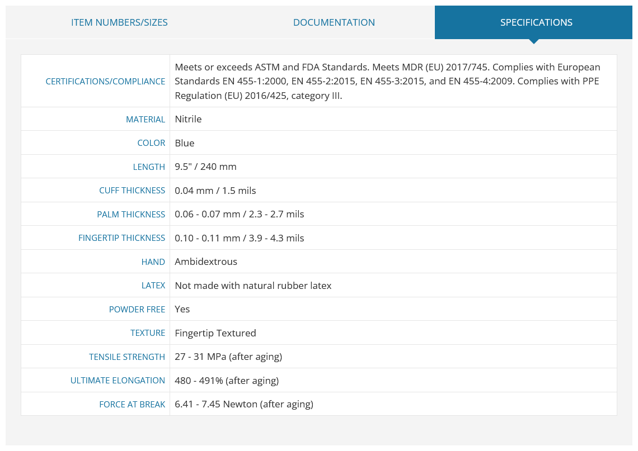Click the Certifications/Compliance label
The height and width of the screenshot is (451, 638).
click(105, 81)
